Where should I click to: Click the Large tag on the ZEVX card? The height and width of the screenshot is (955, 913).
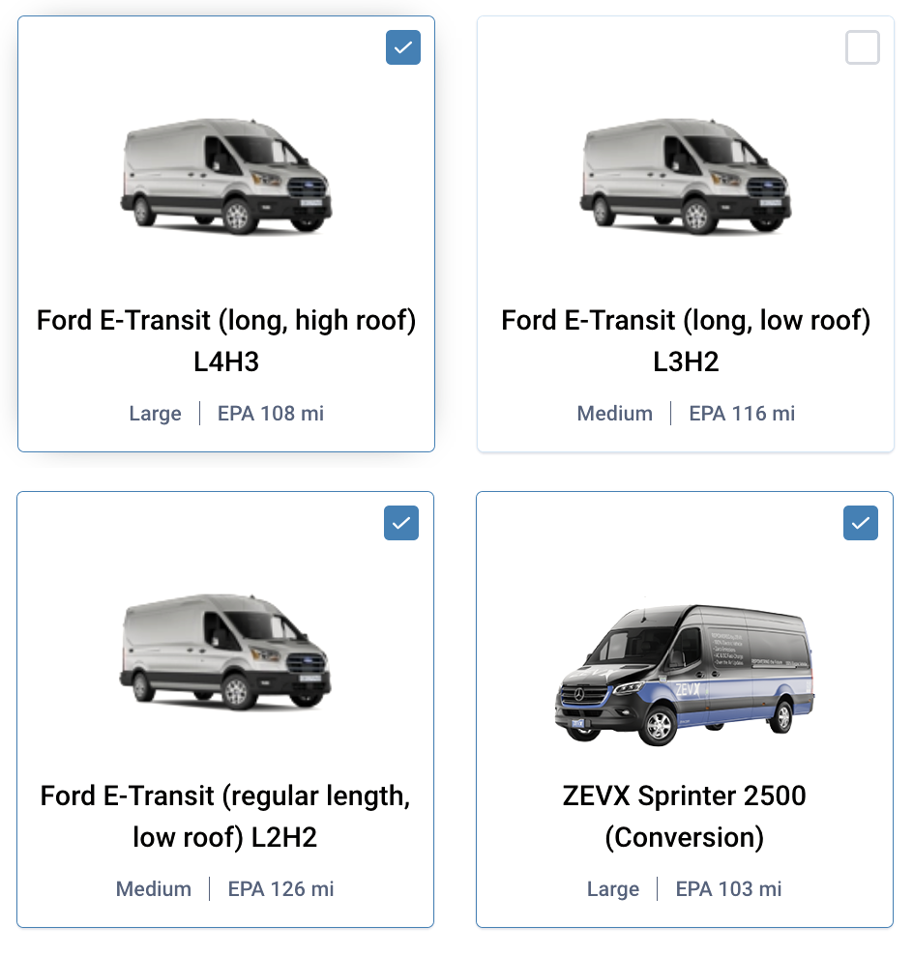tap(613, 888)
